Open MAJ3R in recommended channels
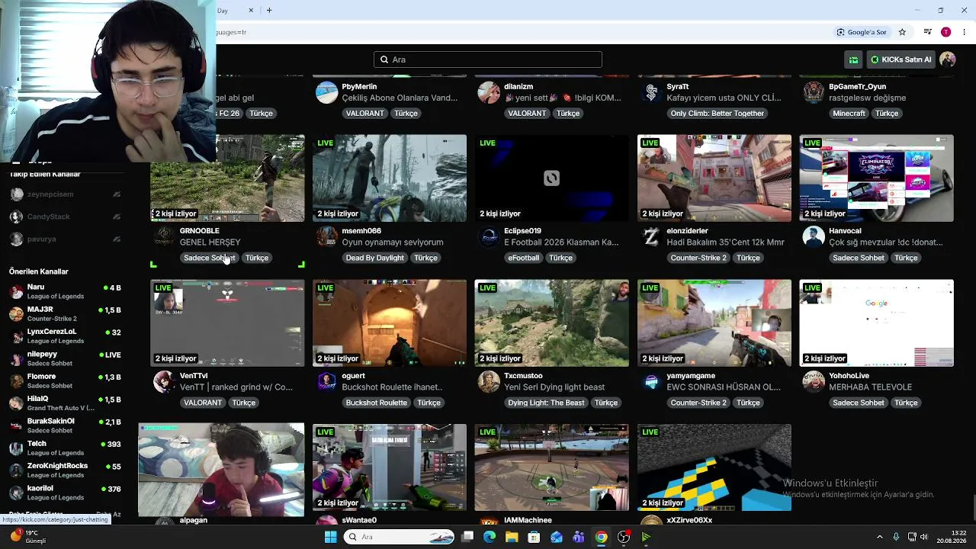This screenshot has width=976, height=549. point(65,313)
